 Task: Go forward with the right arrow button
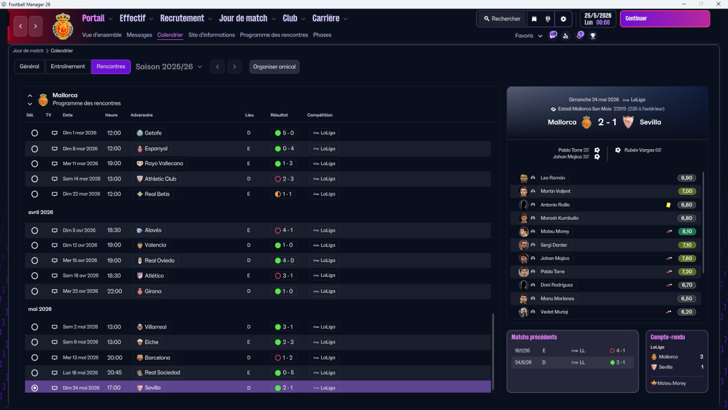36,26
